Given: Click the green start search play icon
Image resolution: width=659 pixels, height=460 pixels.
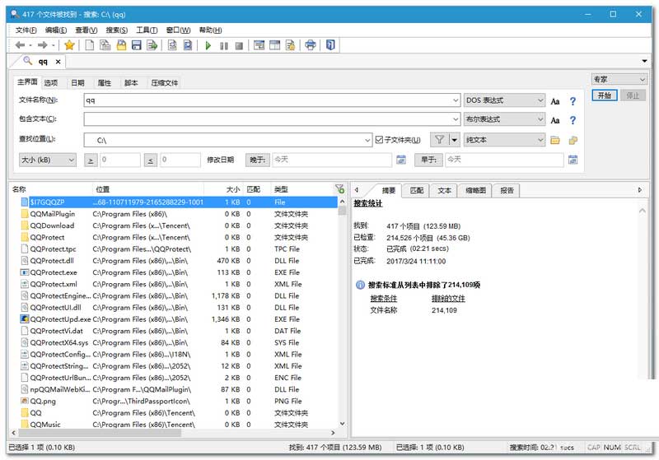Looking at the screenshot, I should point(208,45).
